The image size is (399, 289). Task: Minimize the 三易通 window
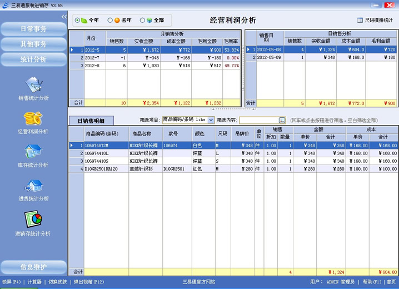coord(376,5)
